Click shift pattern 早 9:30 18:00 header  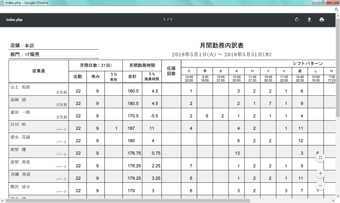coord(205,75)
